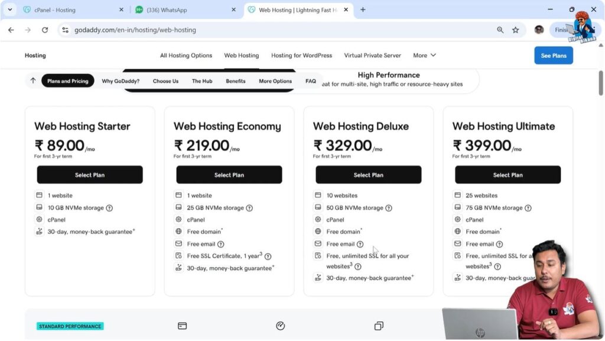Select Plan for Web Hosting Economy
The image size is (605, 341).
coord(229,175)
